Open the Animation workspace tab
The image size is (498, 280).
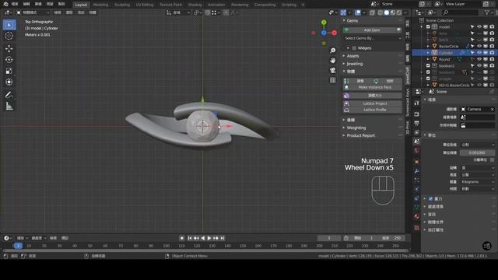pyautogui.click(x=216, y=5)
